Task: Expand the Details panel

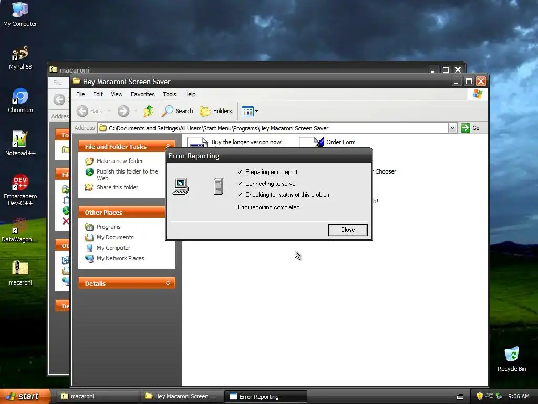Action: [168, 283]
